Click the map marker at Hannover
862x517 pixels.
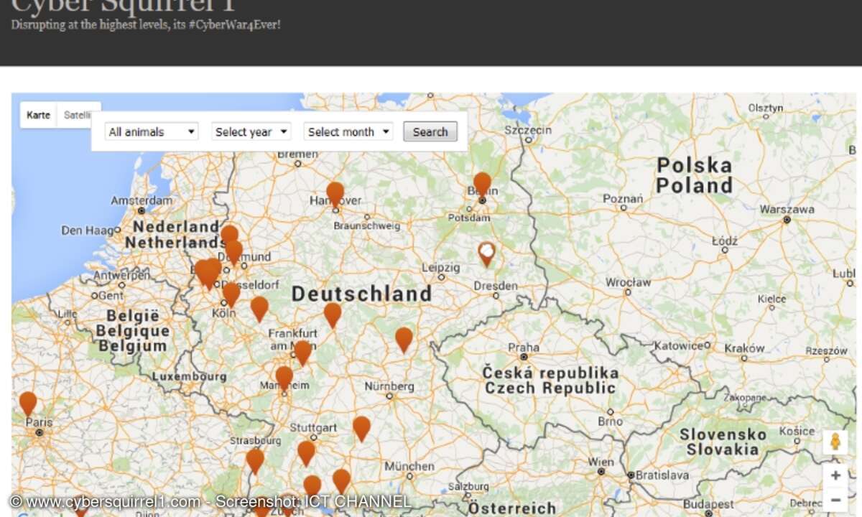335,195
